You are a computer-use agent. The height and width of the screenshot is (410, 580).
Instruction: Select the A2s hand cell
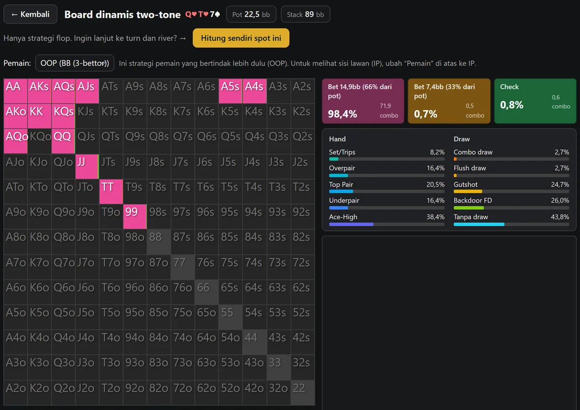tap(303, 91)
